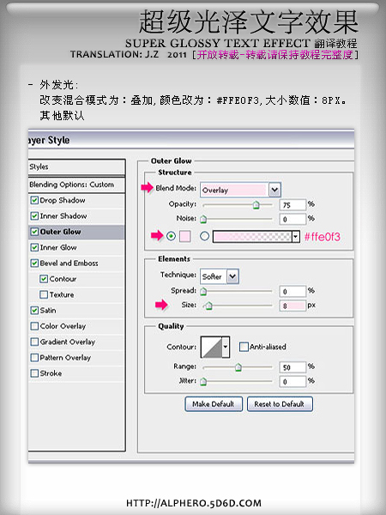
Task: Select the Outer Glow style label
Action: coord(60,232)
